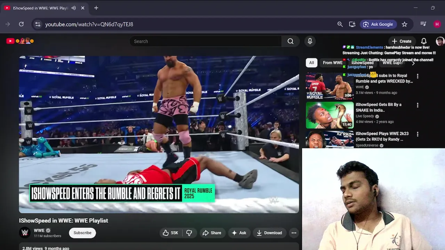Open the notifications bell
Screen dimensions: 445x250
coord(424,41)
